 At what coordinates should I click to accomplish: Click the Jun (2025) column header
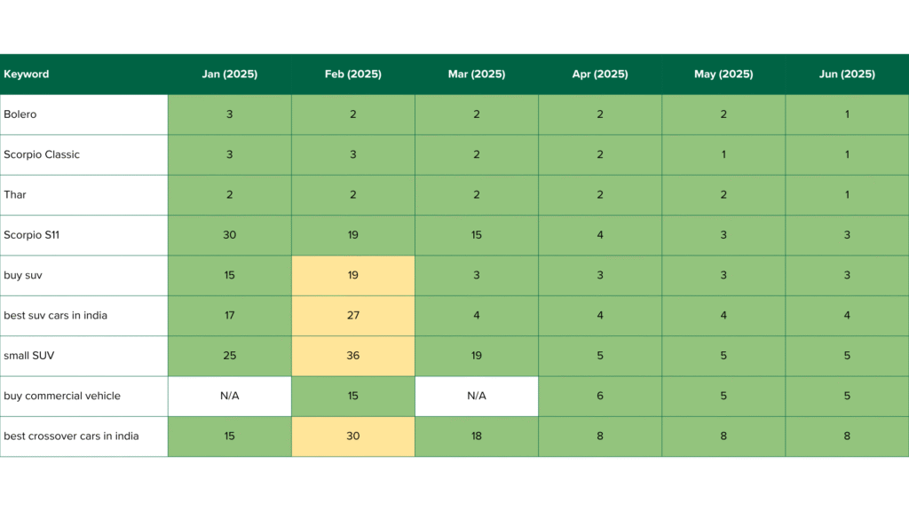(847, 75)
